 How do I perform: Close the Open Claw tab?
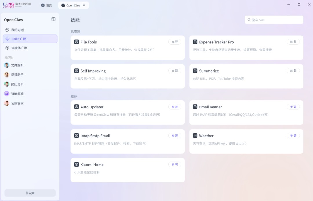point(84,5)
